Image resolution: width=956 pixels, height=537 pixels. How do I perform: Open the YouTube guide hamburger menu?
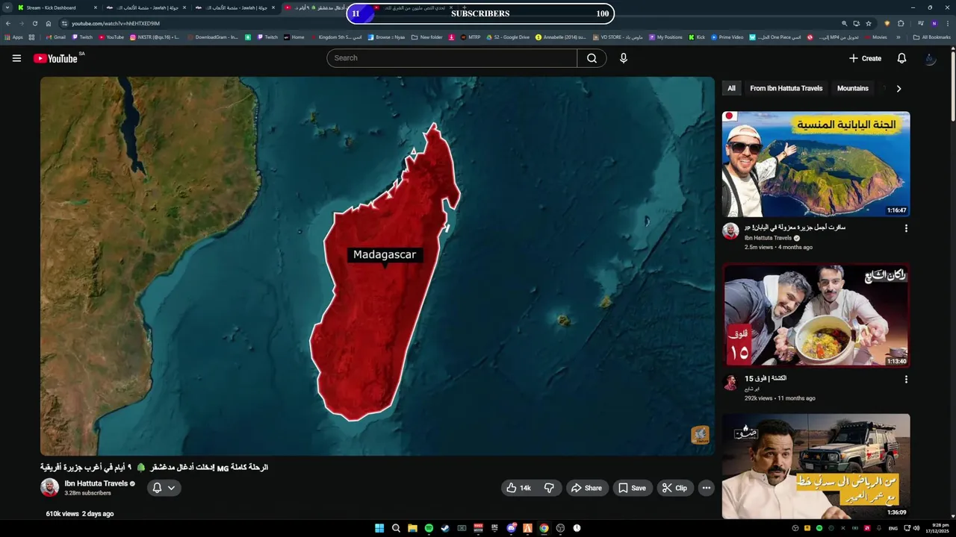[x=16, y=58]
